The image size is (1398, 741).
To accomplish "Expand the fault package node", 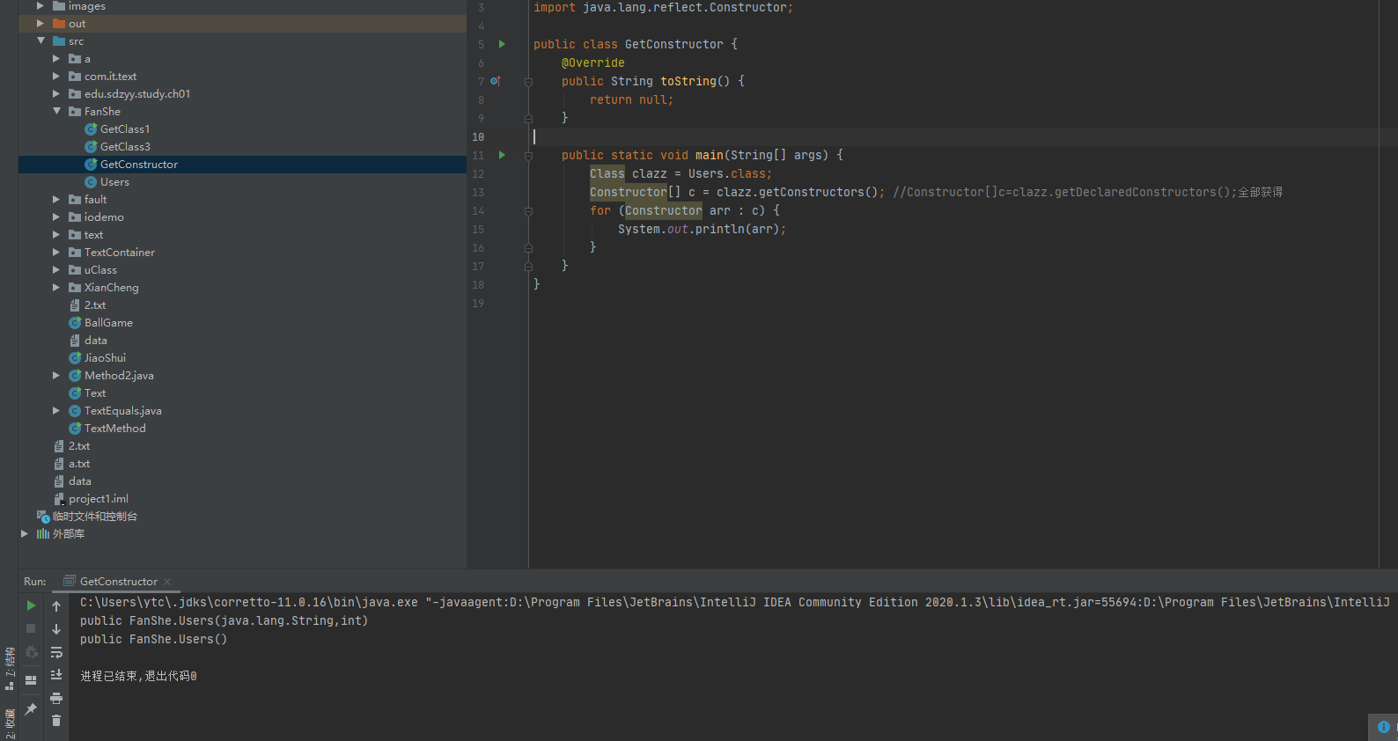I will coord(56,200).
